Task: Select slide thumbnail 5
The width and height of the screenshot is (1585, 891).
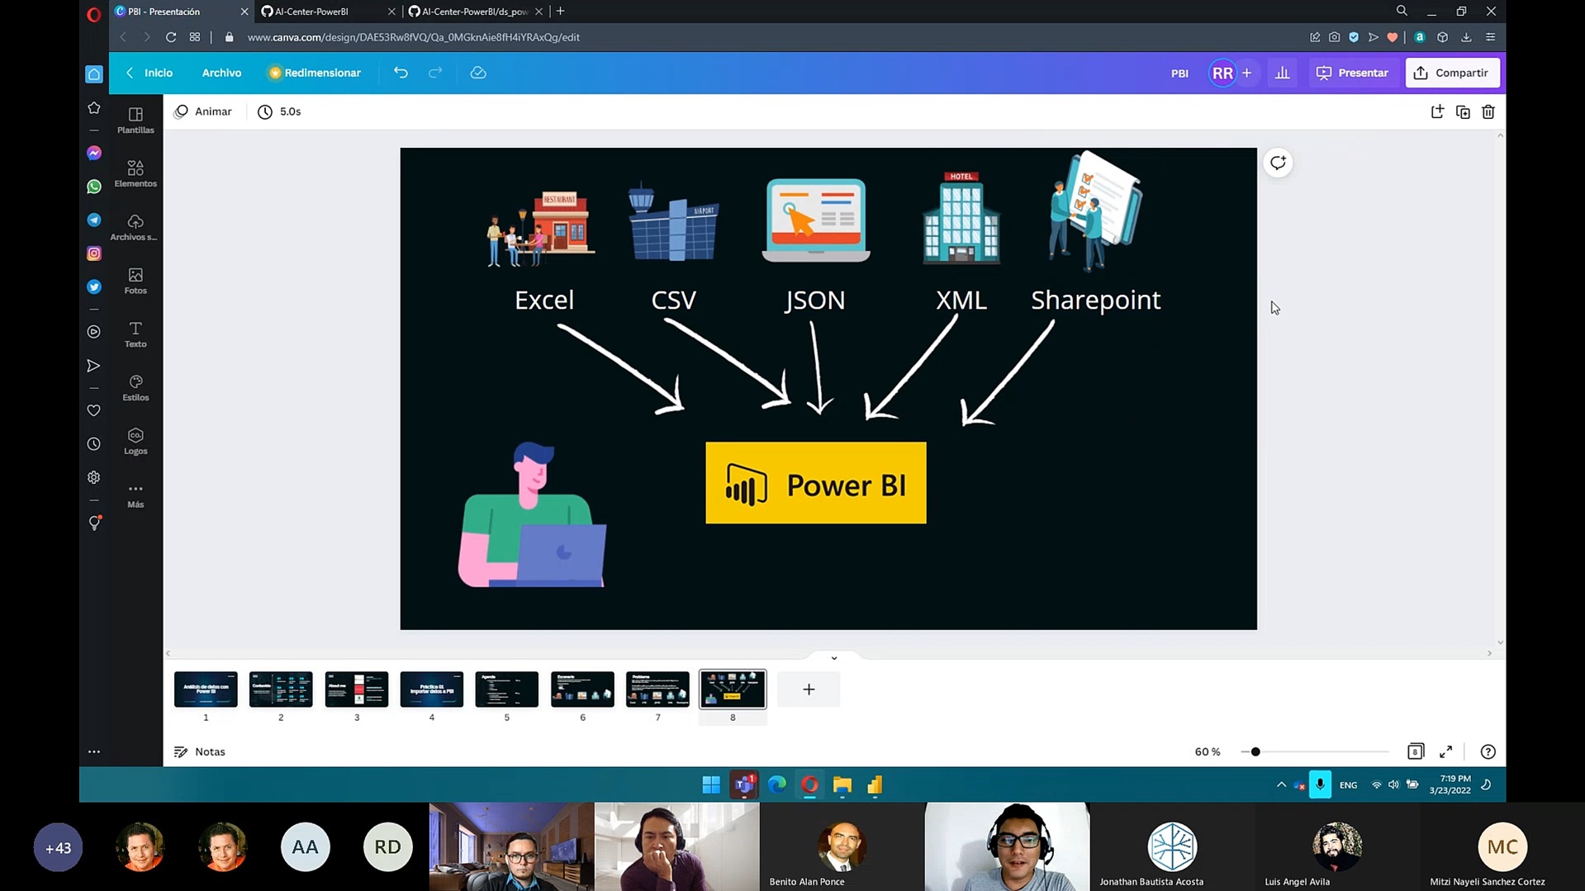Action: [x=507, y=690]
